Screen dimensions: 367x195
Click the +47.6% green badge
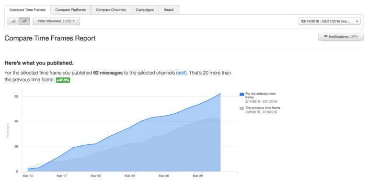(x=63, y=80)
